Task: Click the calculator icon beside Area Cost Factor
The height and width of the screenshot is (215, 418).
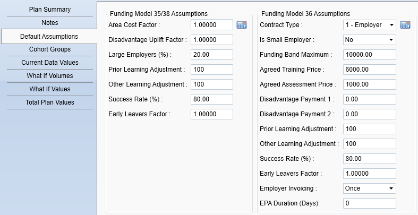Action: (x=242, y=25)
